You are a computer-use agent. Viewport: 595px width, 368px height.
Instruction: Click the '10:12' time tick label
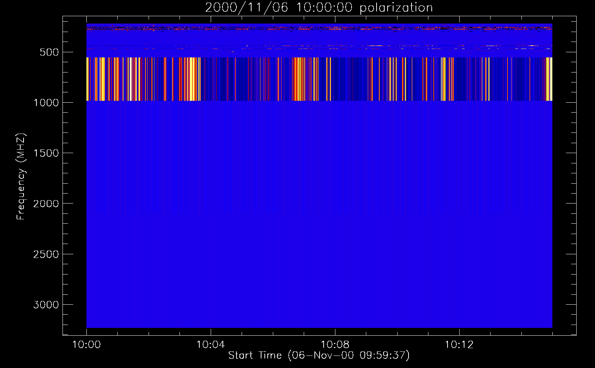tap(459, 345)
